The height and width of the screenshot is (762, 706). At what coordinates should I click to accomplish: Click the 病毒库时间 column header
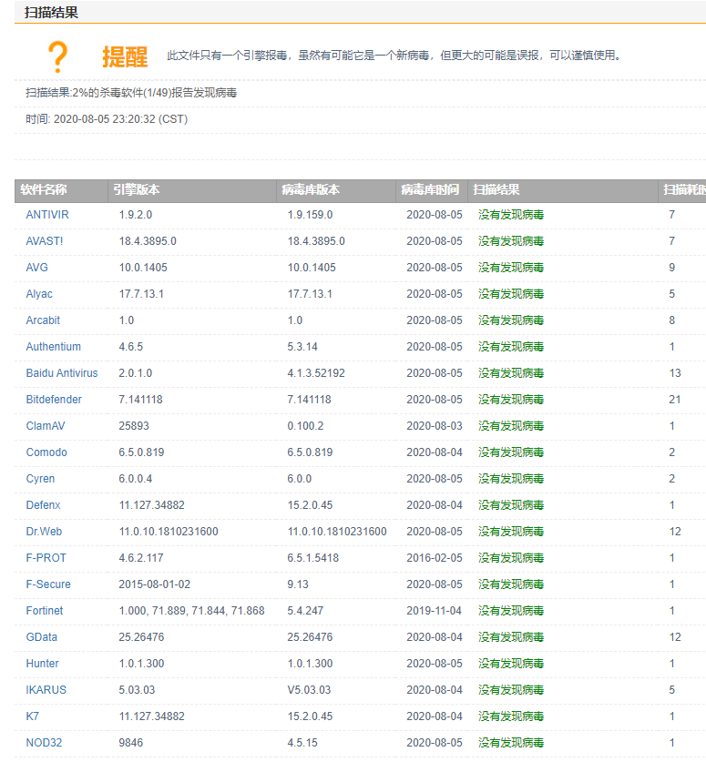click(x=430, y=189)
